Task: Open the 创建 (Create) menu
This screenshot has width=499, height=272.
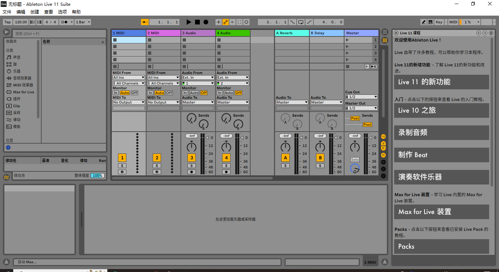Action: click(x=35, y=12)
